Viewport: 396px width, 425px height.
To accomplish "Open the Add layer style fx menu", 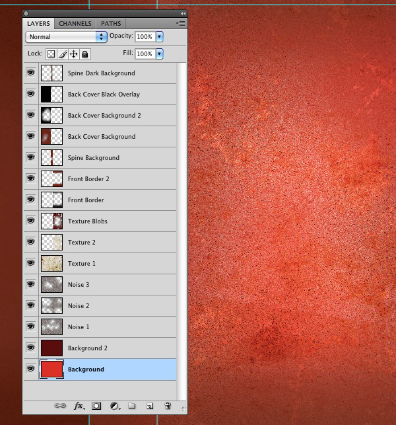I will [79, 406].
